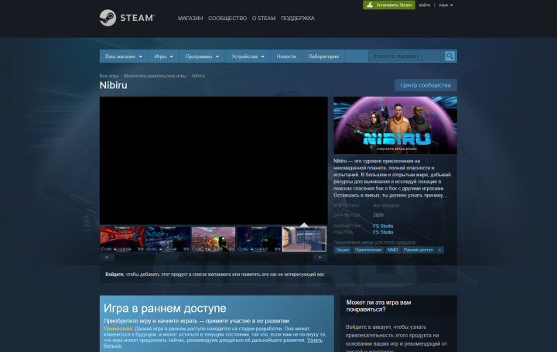Open the Лаборатории tab
557x352 pixels.
click(x=323, y=56)
